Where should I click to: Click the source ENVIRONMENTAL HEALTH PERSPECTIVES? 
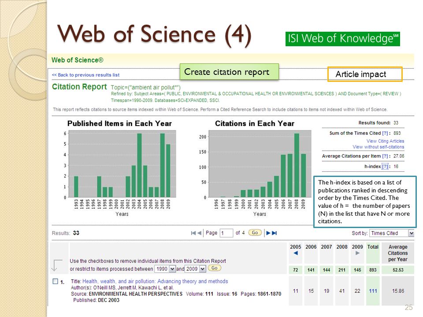[135, 294]
